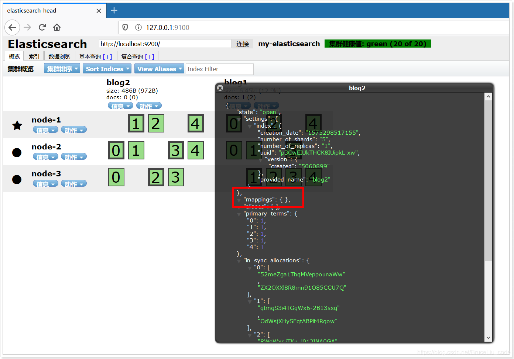Open node-1 动作 actions dropdown

(x=74, y=130)
